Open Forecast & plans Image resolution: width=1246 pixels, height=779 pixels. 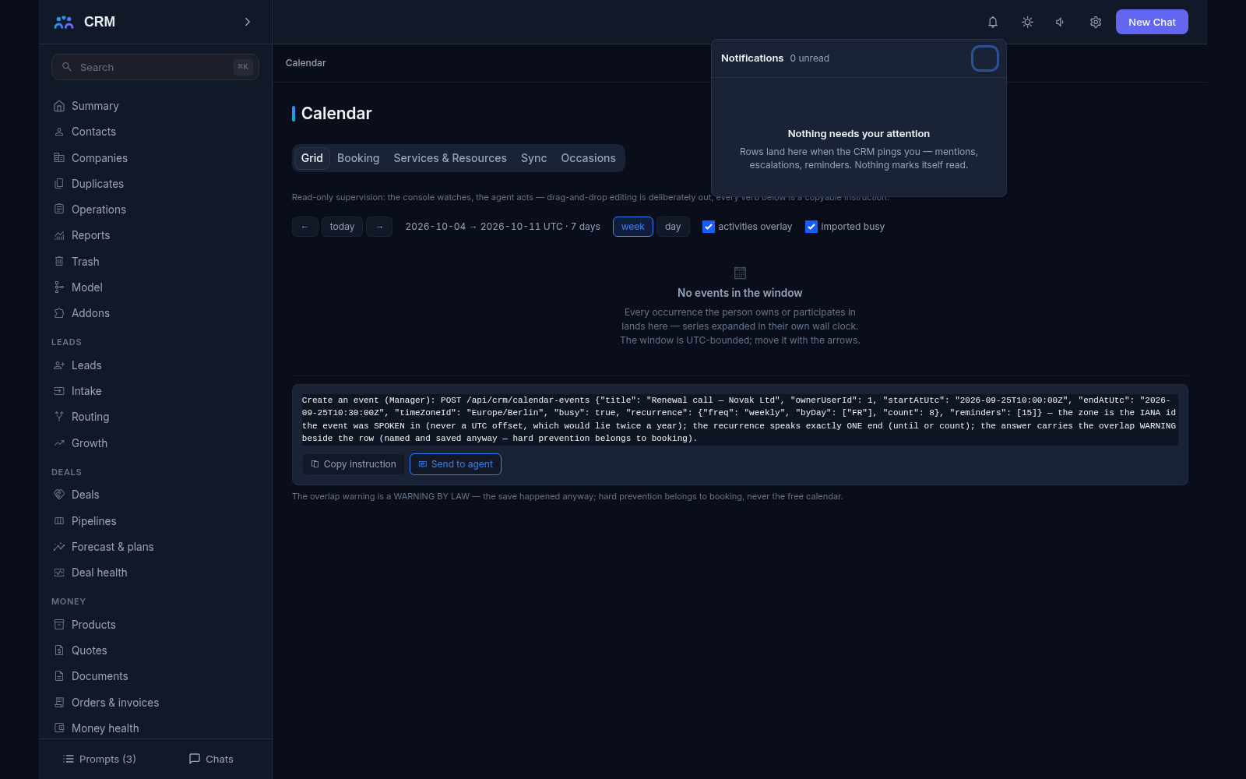click(155, 547)
